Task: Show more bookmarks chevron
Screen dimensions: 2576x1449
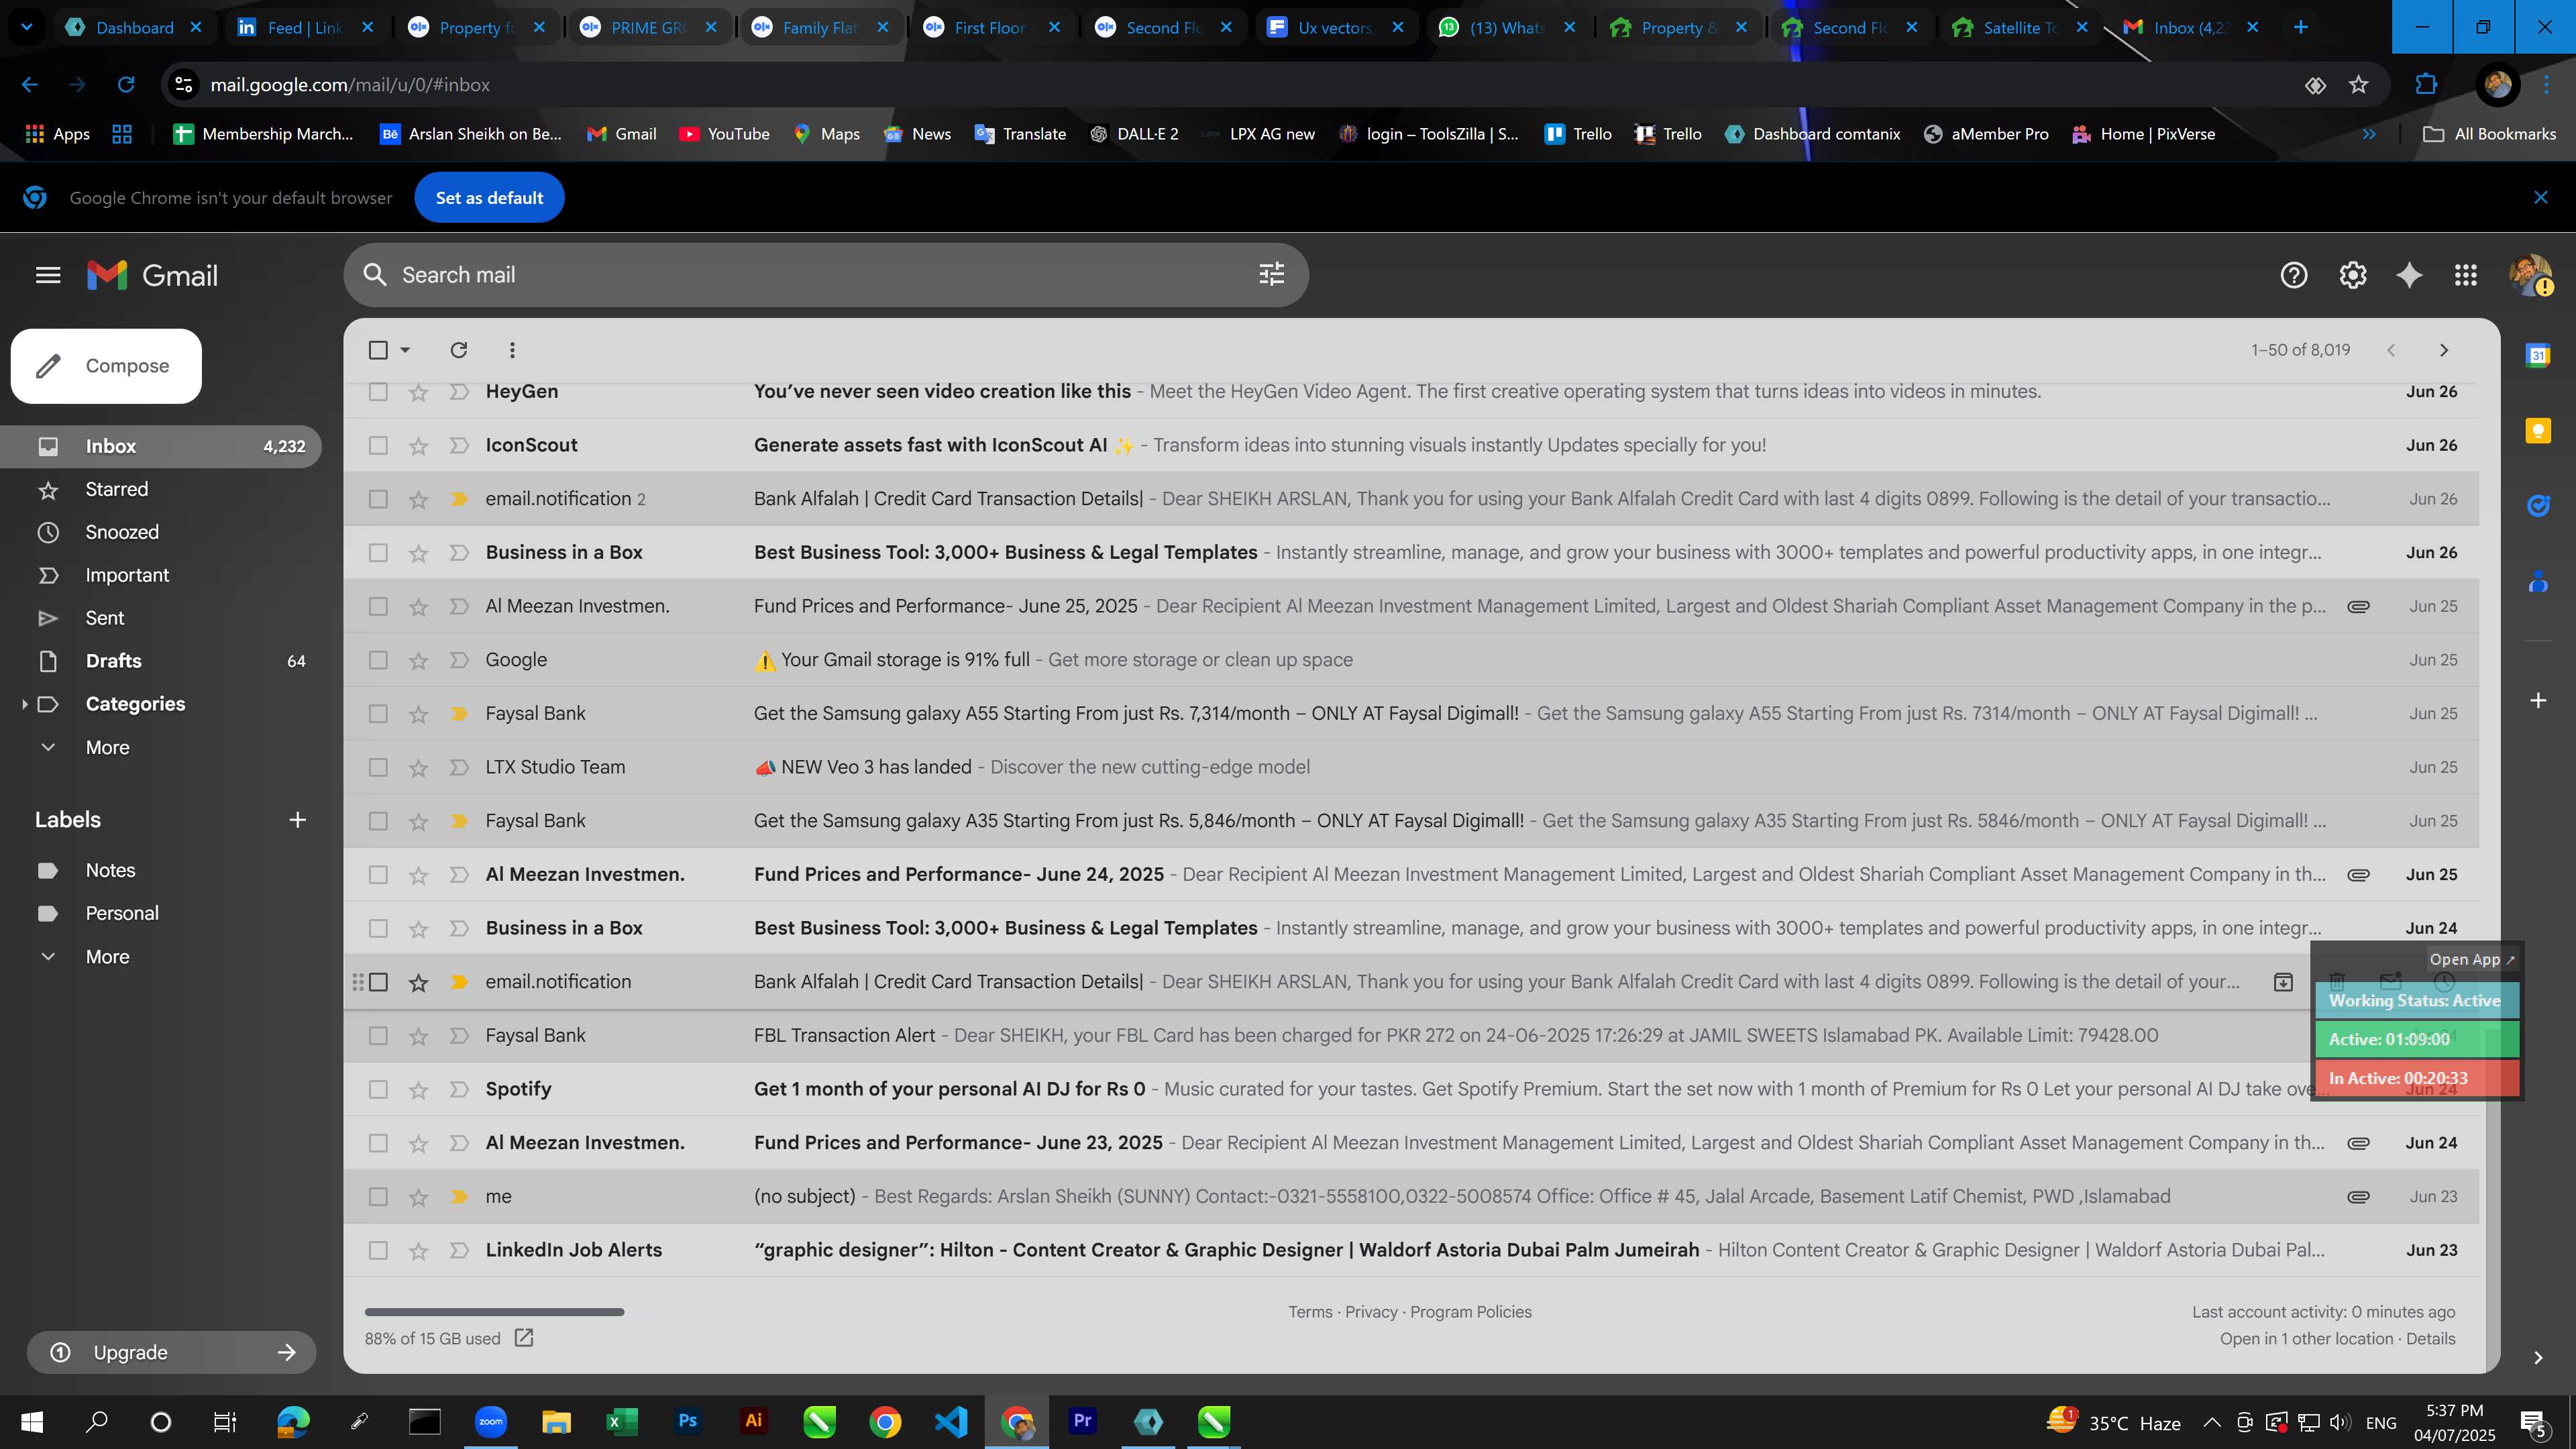Action: [x=2369, y=134]
